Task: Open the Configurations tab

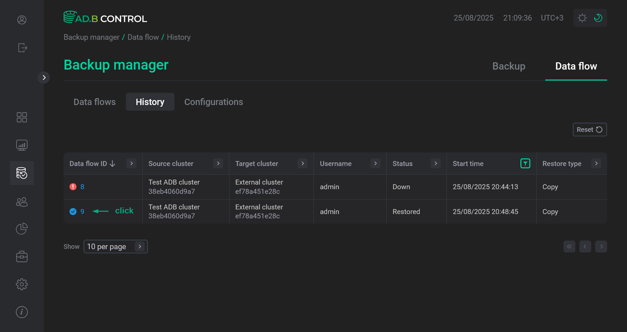Action: (x=214, y=102)
